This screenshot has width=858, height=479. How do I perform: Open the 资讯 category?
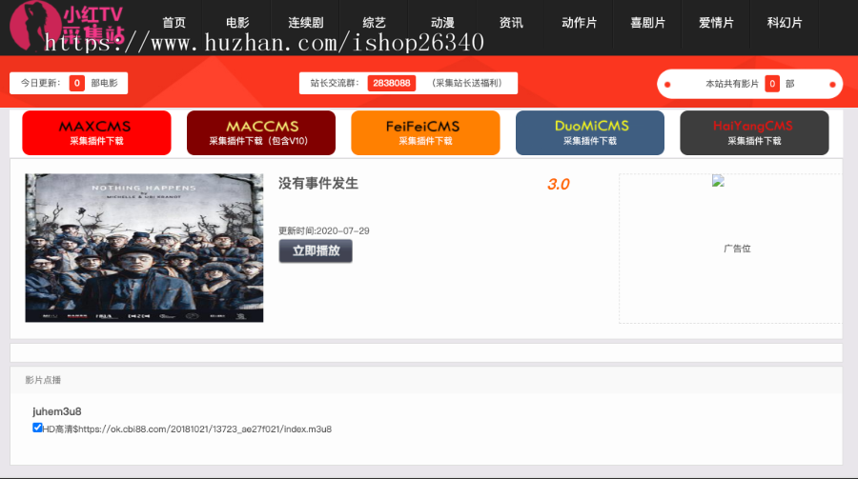(511, 23)
